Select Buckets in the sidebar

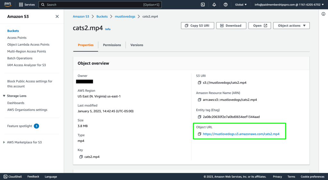(13, 31)
